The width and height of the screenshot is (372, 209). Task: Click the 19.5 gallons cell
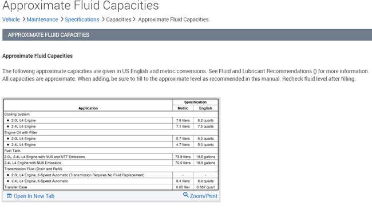tap(205, 157)
